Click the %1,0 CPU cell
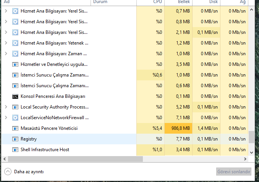 pos(151,150)
